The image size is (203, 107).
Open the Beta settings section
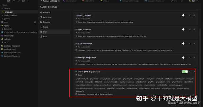pos(54,37)
